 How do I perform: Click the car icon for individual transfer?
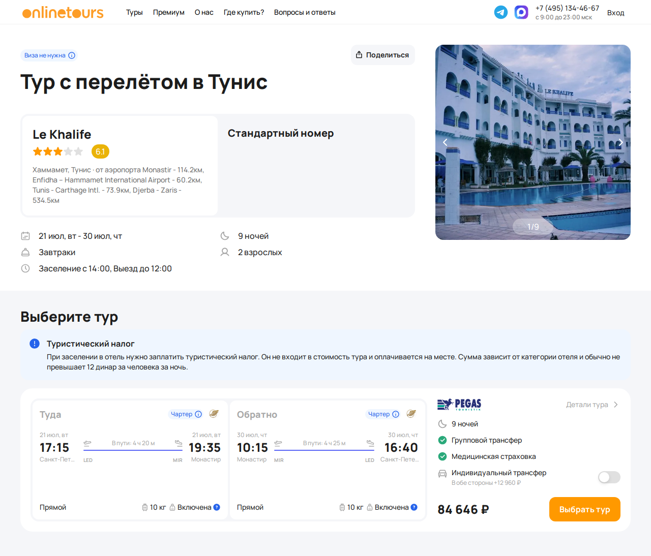[442, 474]
